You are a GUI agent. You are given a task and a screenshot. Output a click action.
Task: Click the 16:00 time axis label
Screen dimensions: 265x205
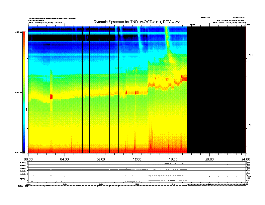tap(173, 159)
